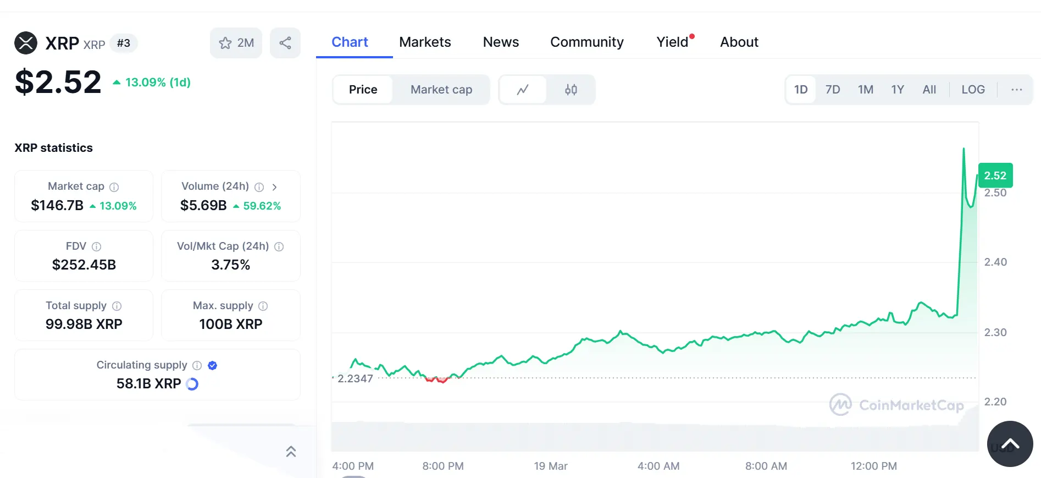The height and width of the screenshot is (478, 1041).
Task: Click the $146.7B market cap value
Action: coord(57,205)
